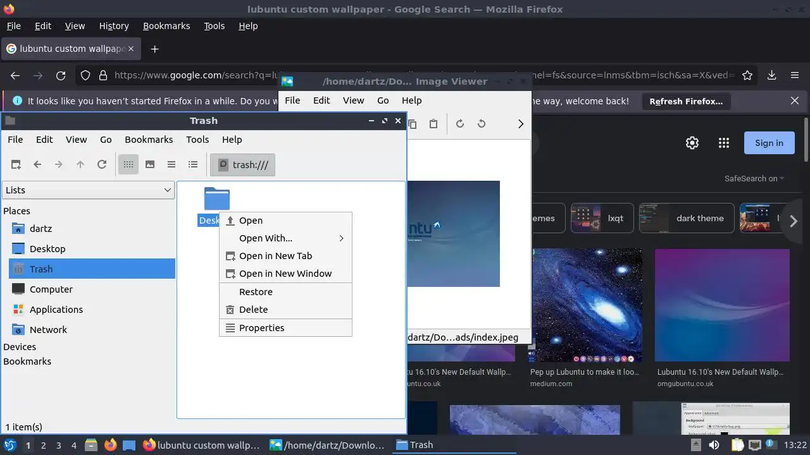The height and width of the screenshot is (455, 810).
Task: Click the copy icon in Image Viewer toolbar
Action: (x=413, y=124)
